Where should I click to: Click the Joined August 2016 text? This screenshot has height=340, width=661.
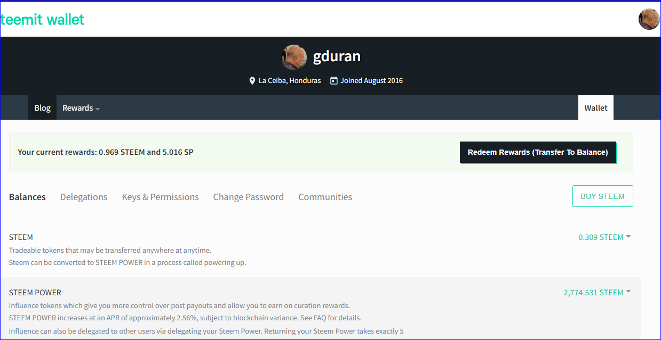click(372, 81)
